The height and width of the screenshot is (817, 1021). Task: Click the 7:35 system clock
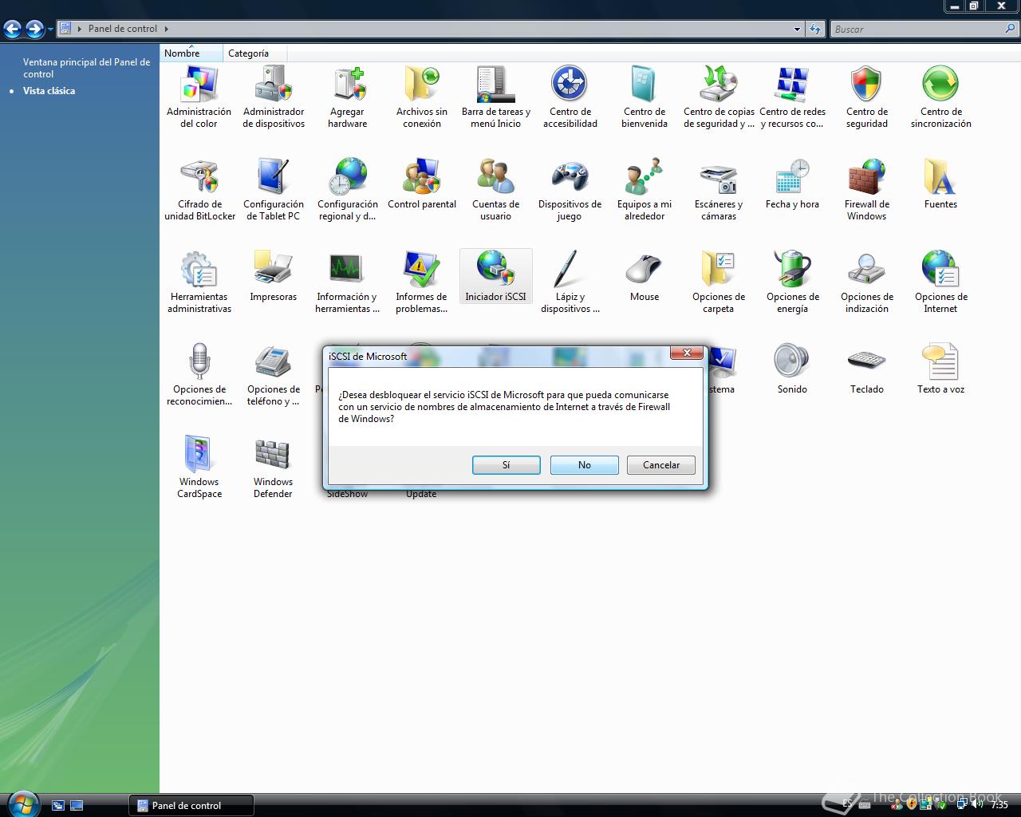click(x=999, y=805)
